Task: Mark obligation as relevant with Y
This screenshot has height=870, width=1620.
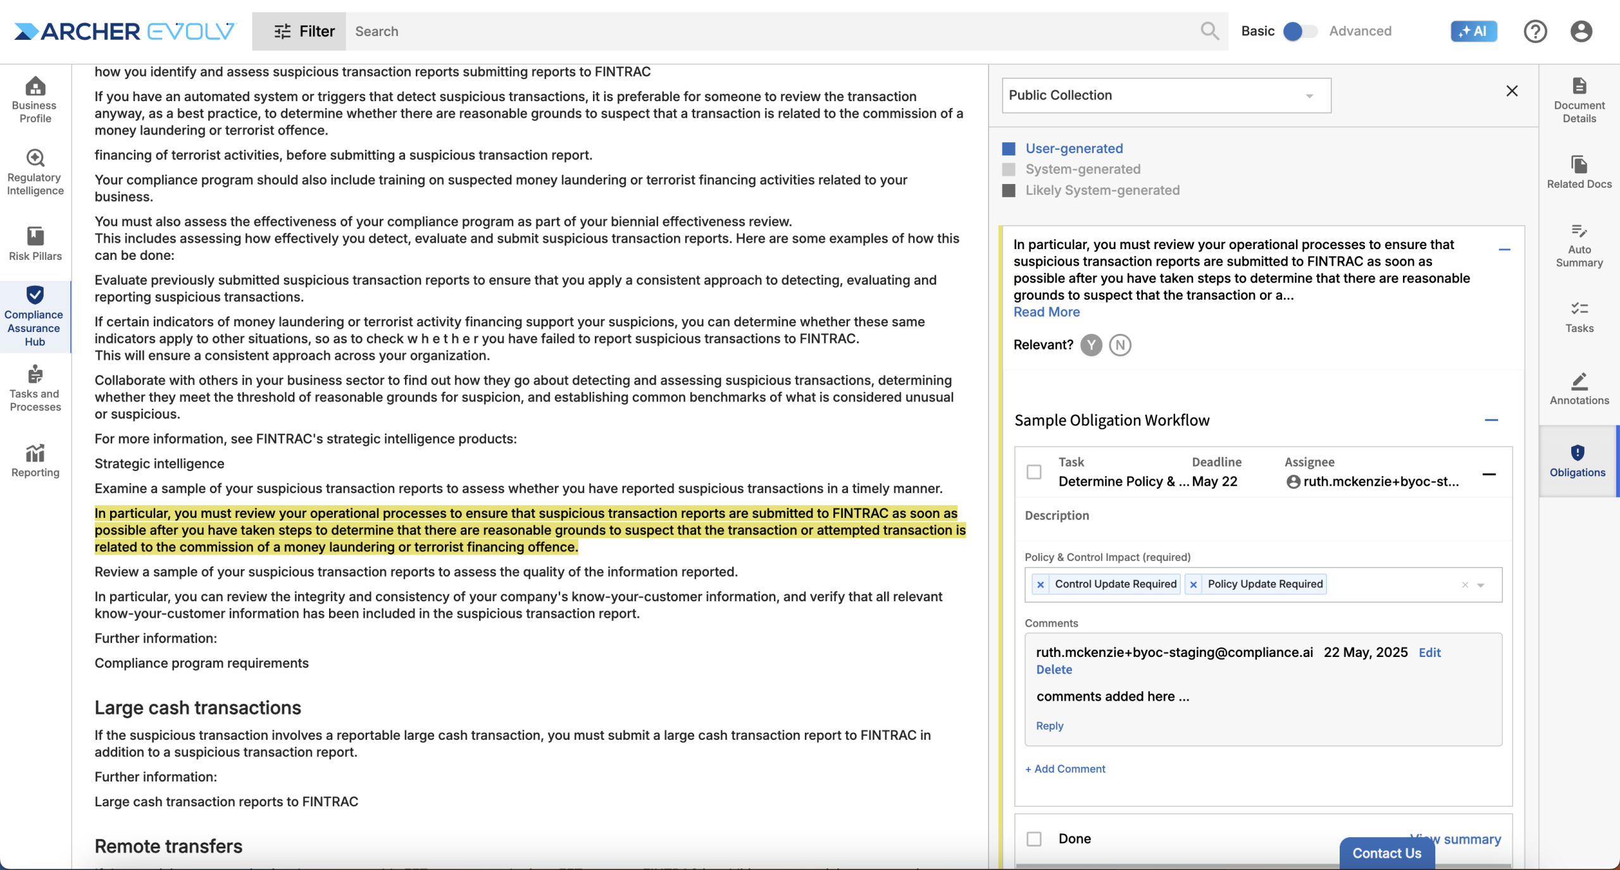Action: pos(1091,345)
